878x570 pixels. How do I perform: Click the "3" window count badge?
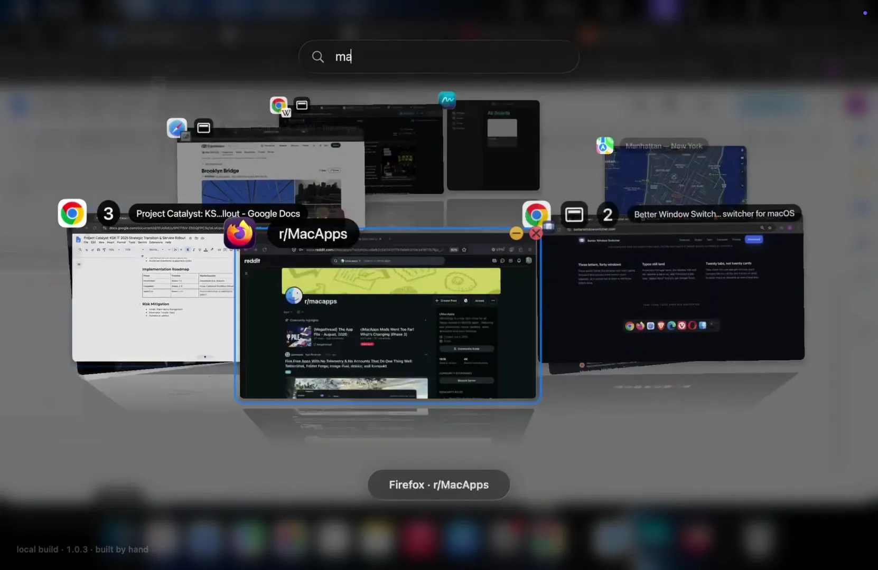[108, 213]
